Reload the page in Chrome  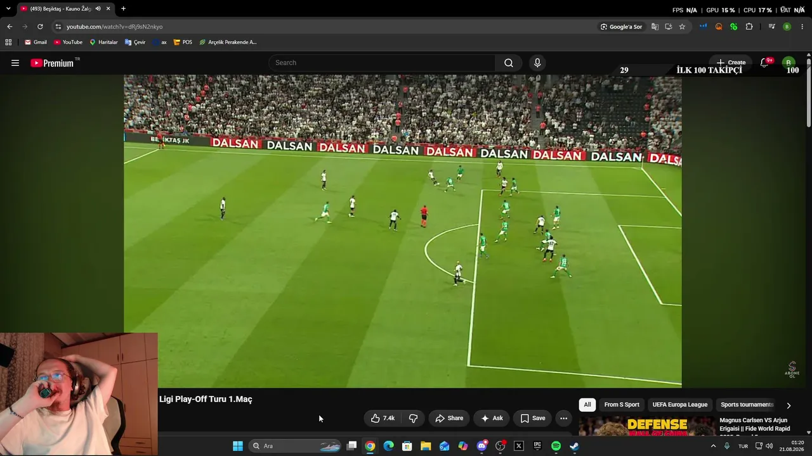point(40,27)
